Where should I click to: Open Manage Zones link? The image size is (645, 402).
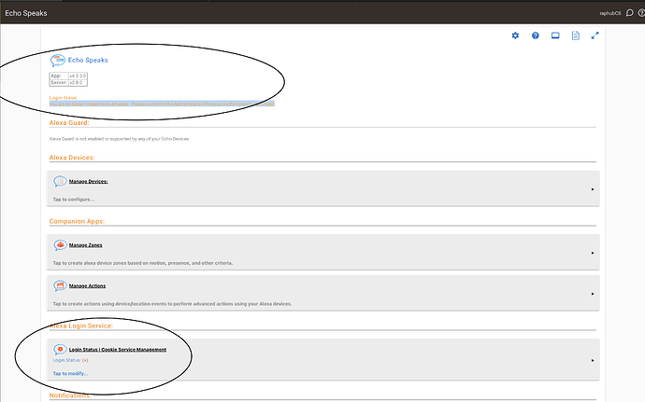(86, 245)
